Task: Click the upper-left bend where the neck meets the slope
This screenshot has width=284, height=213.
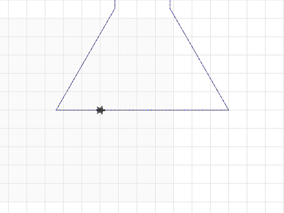Action: 115,8
